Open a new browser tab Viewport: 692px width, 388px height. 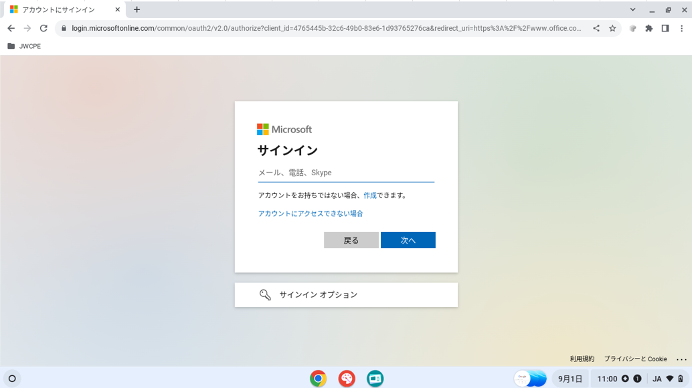[137, 9]
